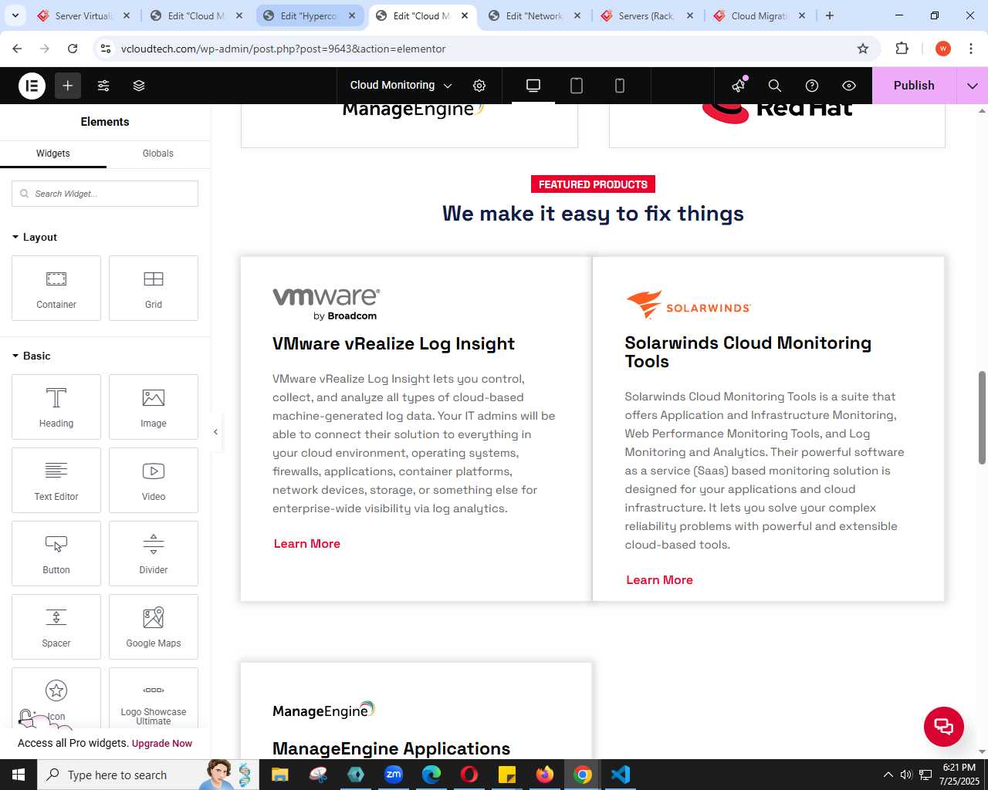Expand the Publish options arrow

coord(973,86)
